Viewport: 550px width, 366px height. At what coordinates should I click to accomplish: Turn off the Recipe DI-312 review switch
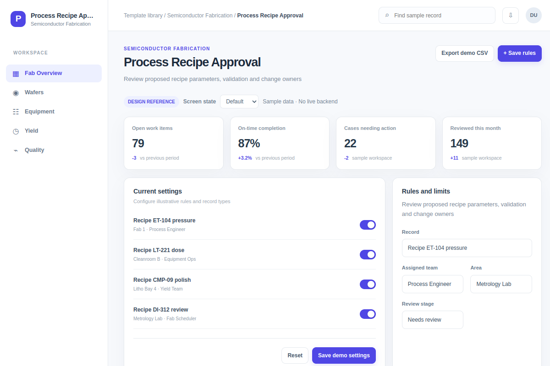pyautogui.click(x=368, y=314)
